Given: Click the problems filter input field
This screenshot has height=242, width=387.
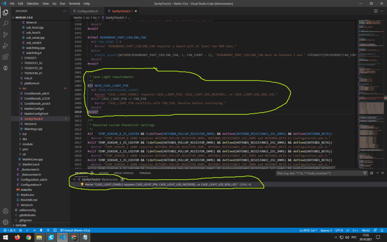Looking at the screenshot, I should tap(319, 173).
